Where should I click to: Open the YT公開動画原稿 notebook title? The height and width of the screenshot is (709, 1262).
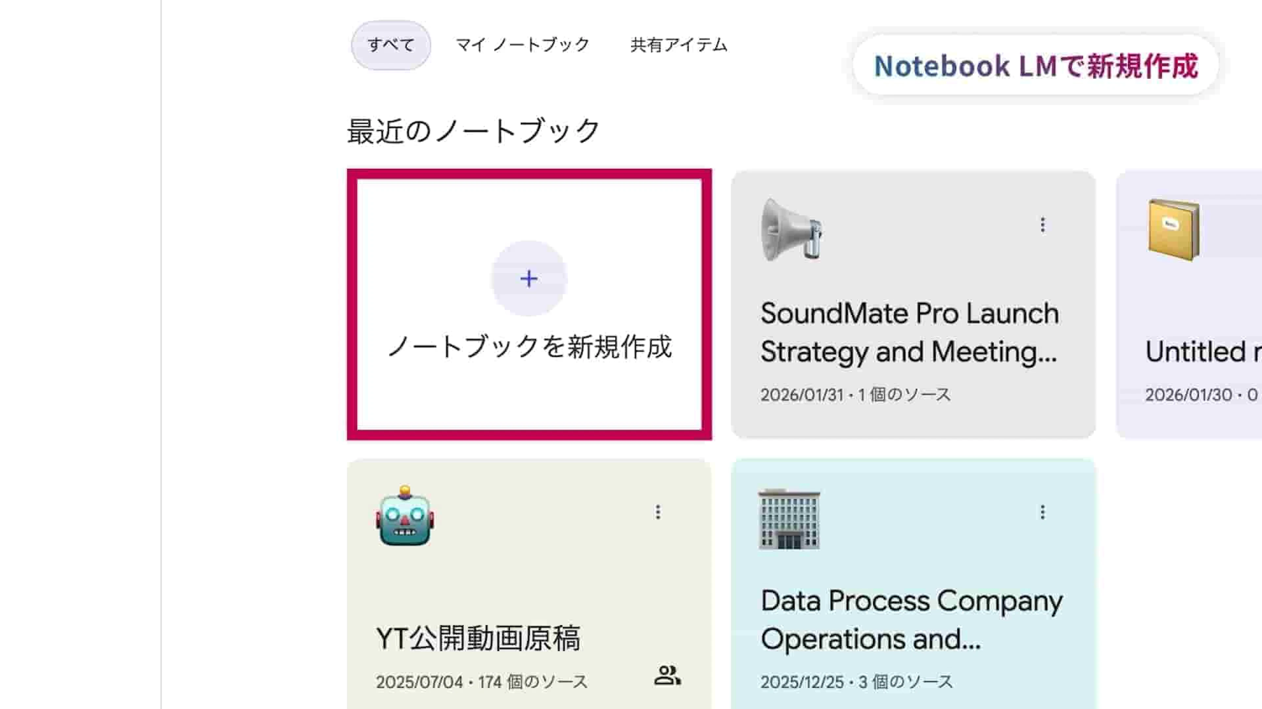(478, 638)
